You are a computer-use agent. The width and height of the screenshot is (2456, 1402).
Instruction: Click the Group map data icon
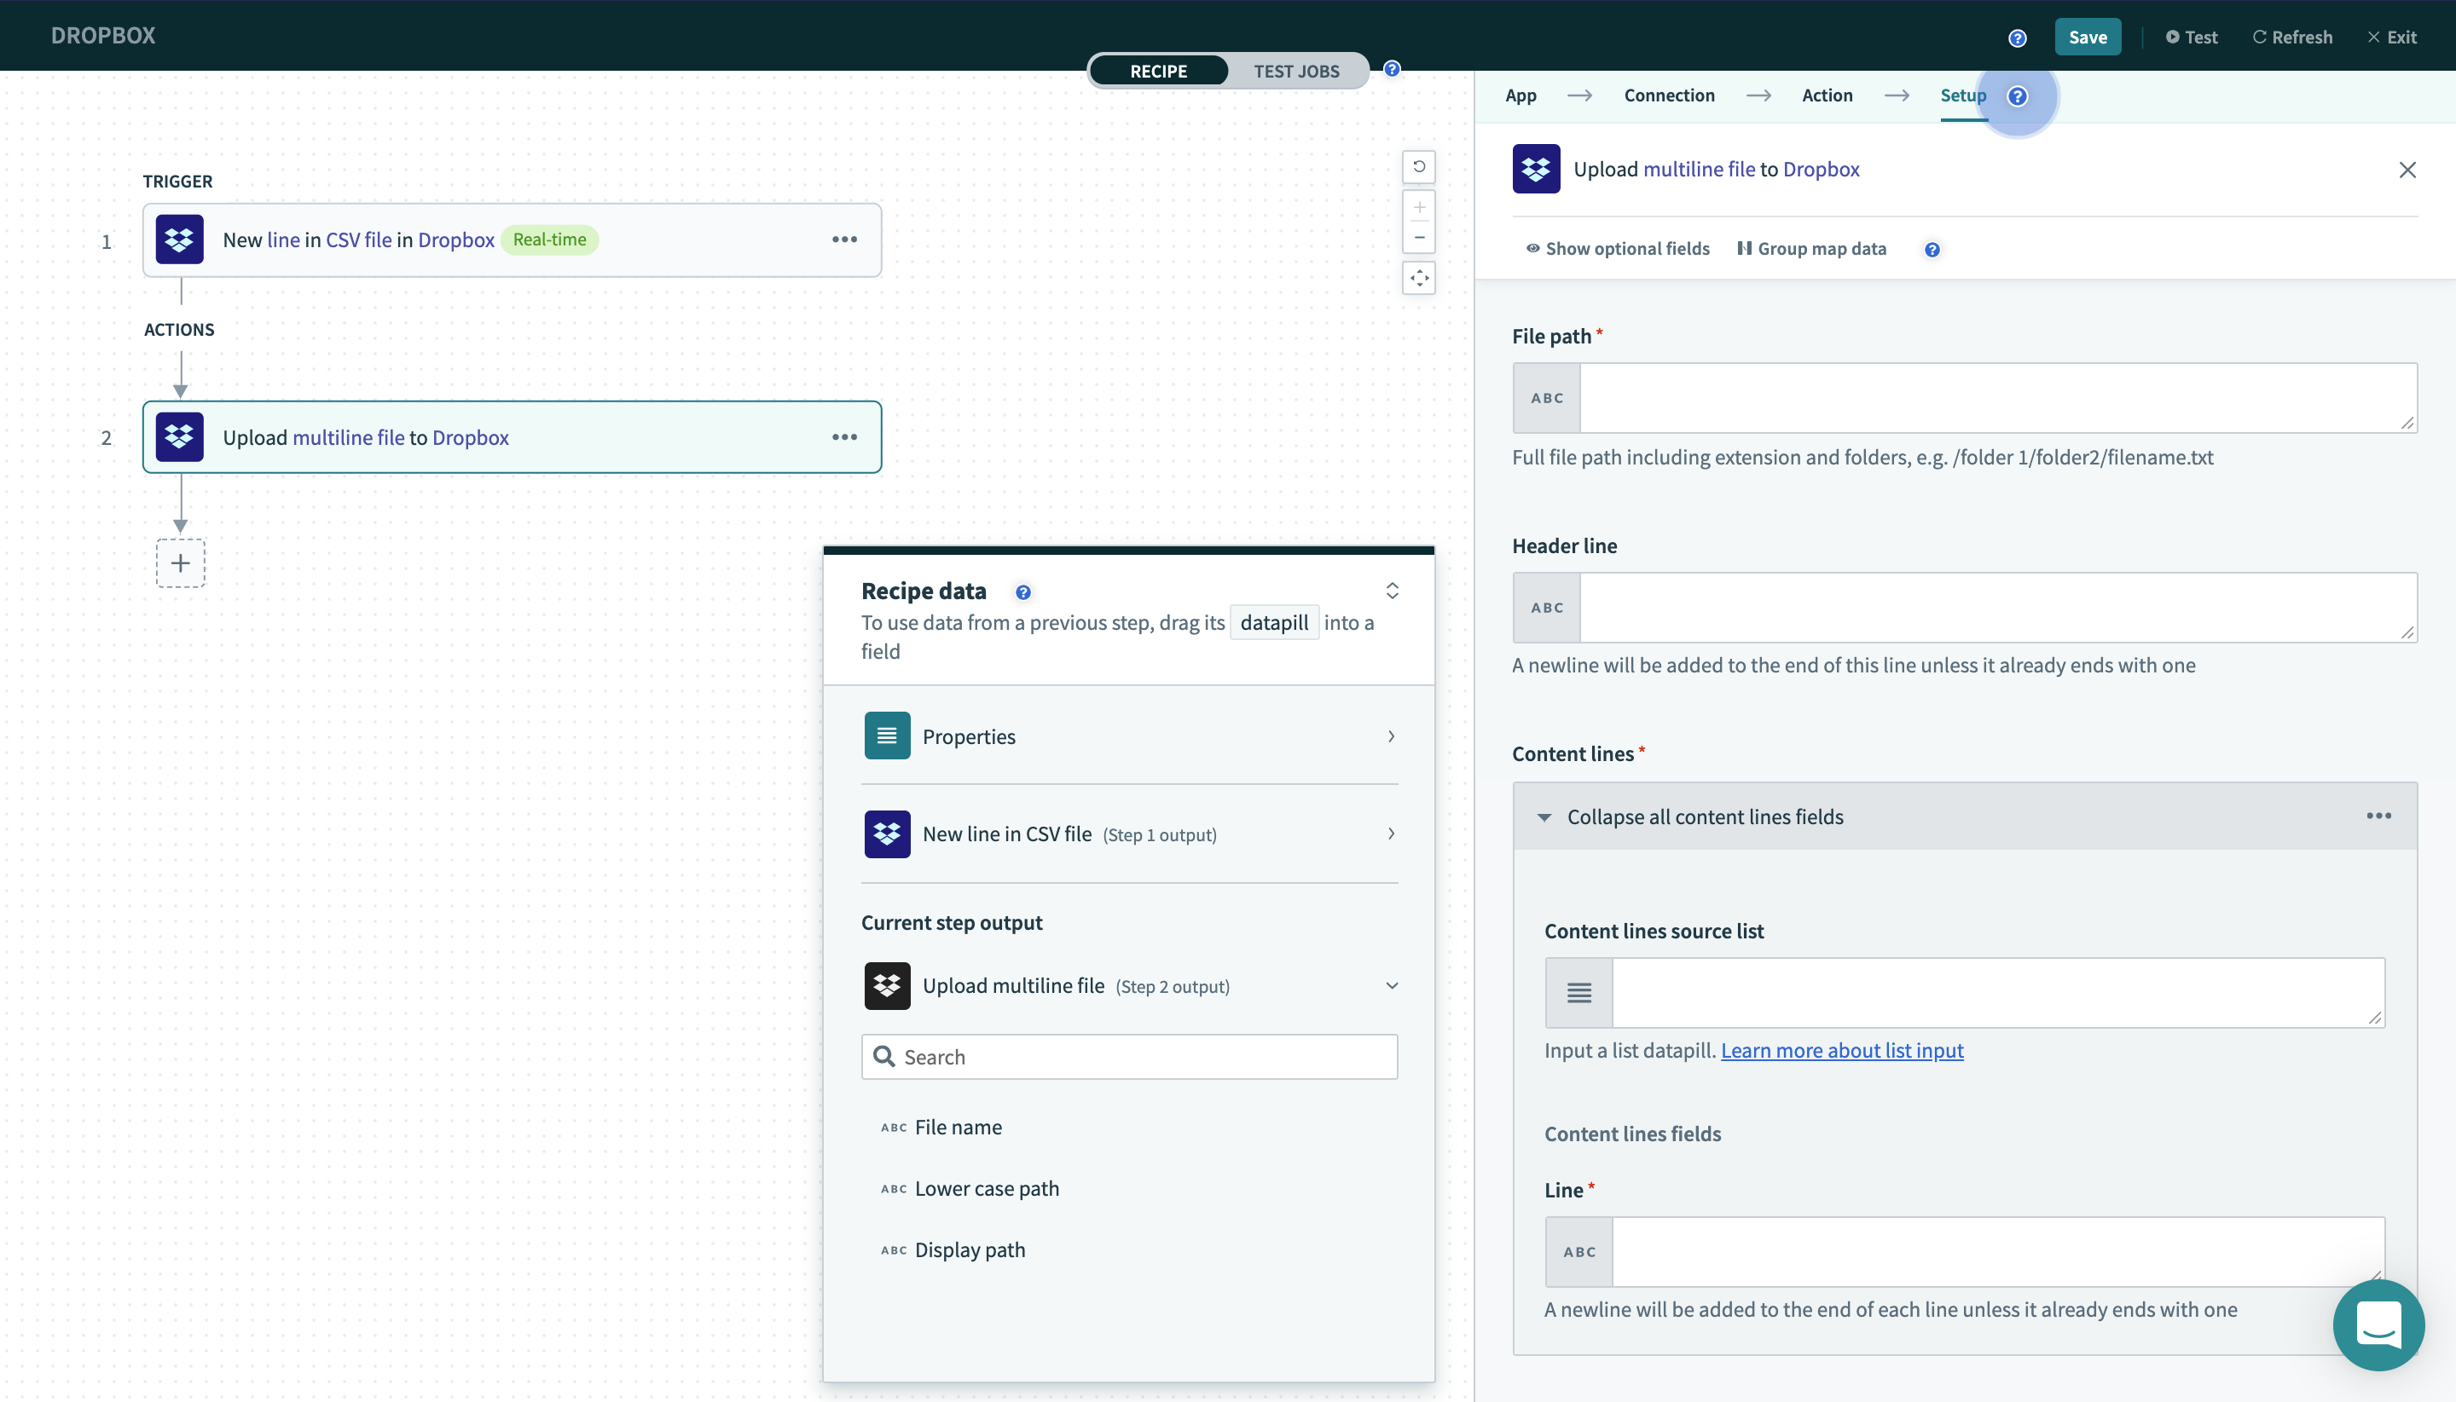[1744, 247]
